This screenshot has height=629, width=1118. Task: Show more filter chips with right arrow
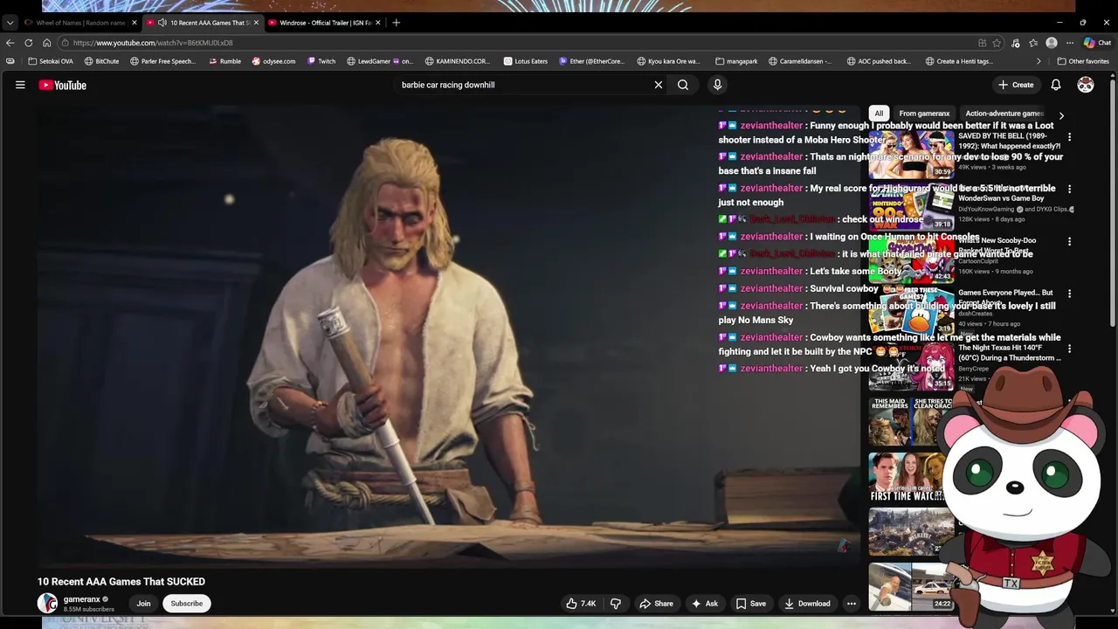(1061, 114)
